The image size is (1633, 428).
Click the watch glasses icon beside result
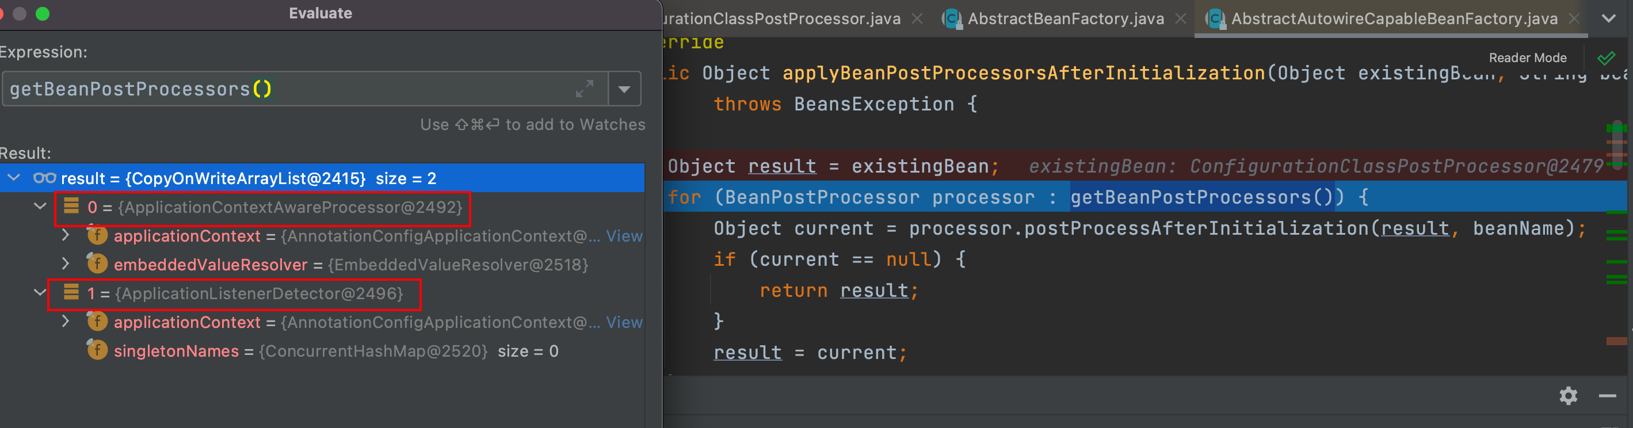pos(44,178)
